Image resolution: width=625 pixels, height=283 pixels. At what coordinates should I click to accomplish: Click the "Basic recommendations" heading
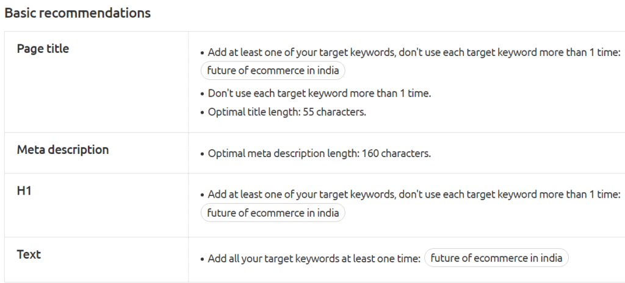point(78,13)
